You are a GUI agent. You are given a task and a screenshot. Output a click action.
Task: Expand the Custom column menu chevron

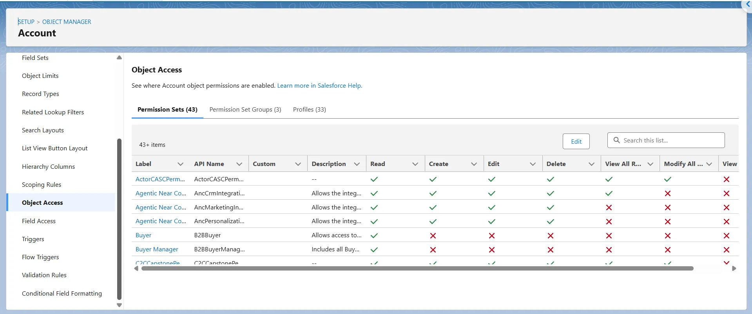[298, 164]
